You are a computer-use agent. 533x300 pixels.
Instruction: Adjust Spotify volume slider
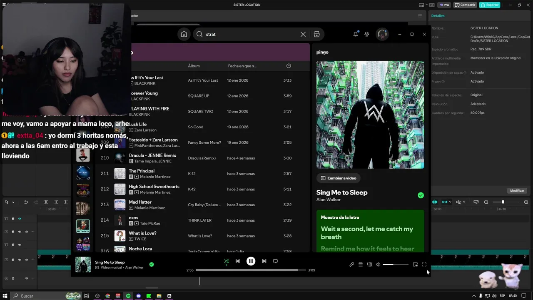pos(395,265)
